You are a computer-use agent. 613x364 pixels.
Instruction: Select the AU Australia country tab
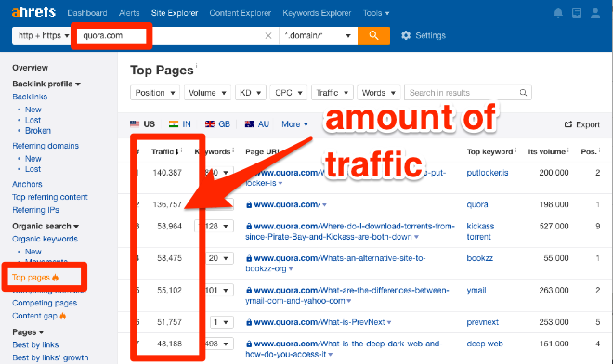pos(257,124)
